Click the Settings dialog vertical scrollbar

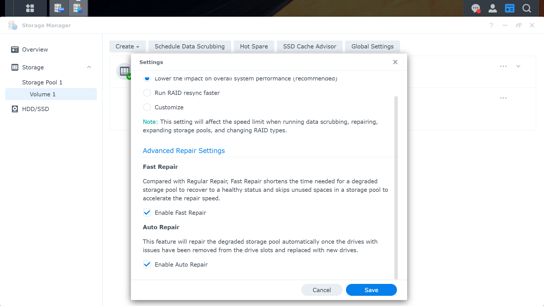pos(396,187)
